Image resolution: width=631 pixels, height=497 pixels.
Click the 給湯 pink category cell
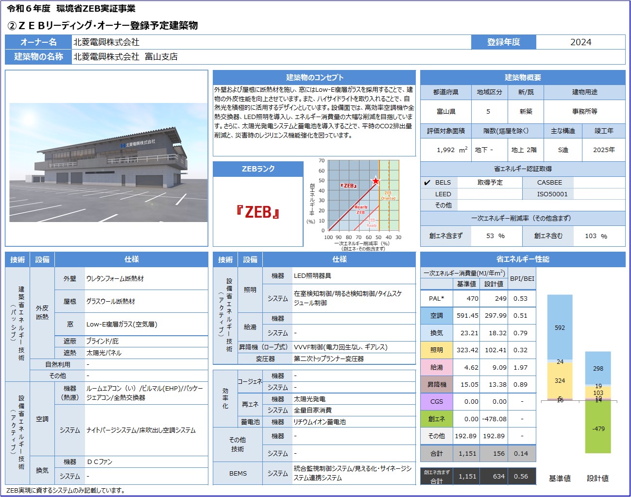[436, 367]
